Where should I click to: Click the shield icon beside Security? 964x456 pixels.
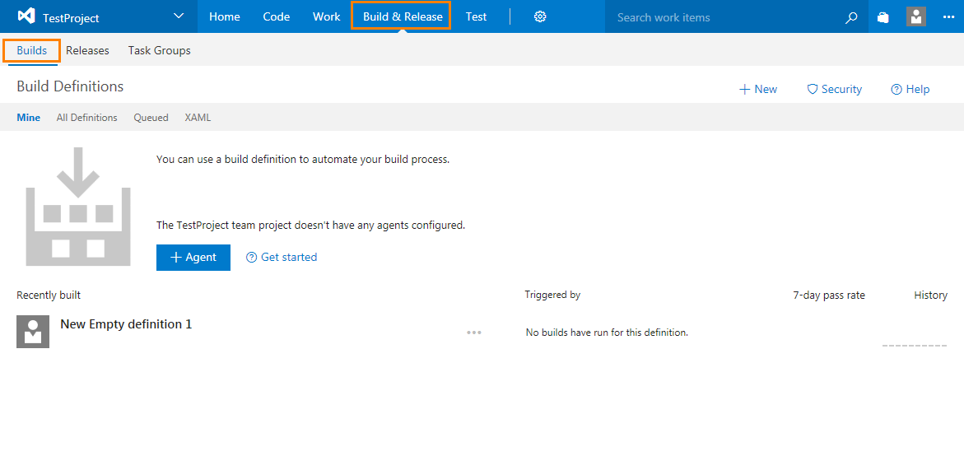813,89
